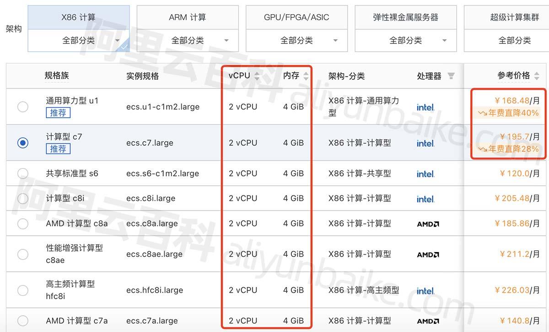The height and width of the screenshot is (332, 549).
Task: Switch to GPU/FPGA/ASIC architecture tab
Action: tap(296, 17)
